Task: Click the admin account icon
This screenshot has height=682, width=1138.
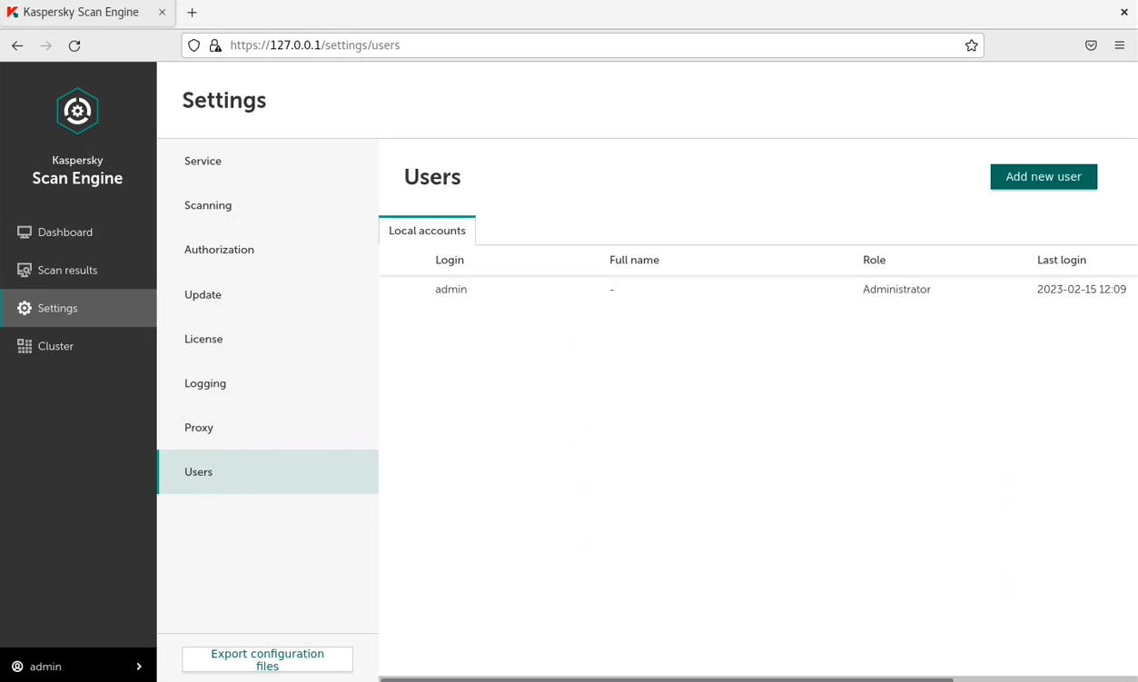Action: [x=17, y=667]
